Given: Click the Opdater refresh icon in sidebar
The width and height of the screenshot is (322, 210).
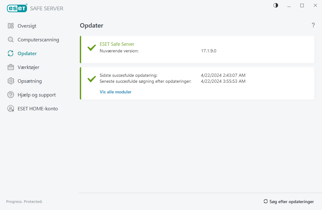Looking at the screenshot, I should point(10,53).
